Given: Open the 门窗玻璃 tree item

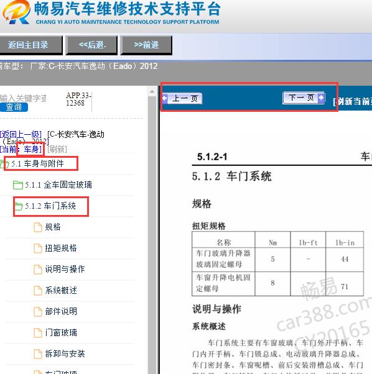Looking at the screenshot, I should [x=61, y=332].
